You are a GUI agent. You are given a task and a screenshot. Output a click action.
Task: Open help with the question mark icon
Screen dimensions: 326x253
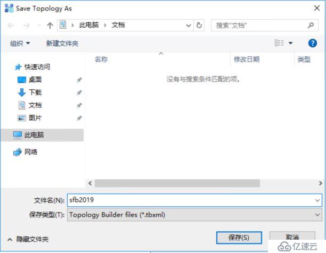click(313, 43)
